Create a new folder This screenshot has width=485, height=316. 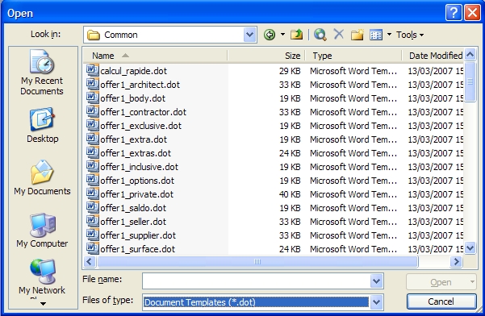click(357, 35)
